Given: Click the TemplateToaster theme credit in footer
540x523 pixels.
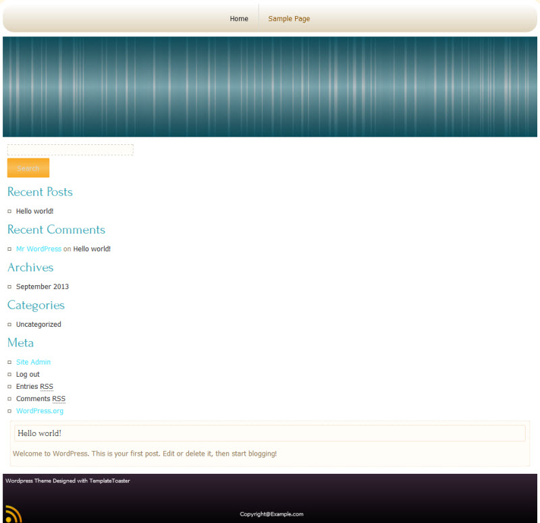Looking at the screenshot, I should tap(67, 481).
